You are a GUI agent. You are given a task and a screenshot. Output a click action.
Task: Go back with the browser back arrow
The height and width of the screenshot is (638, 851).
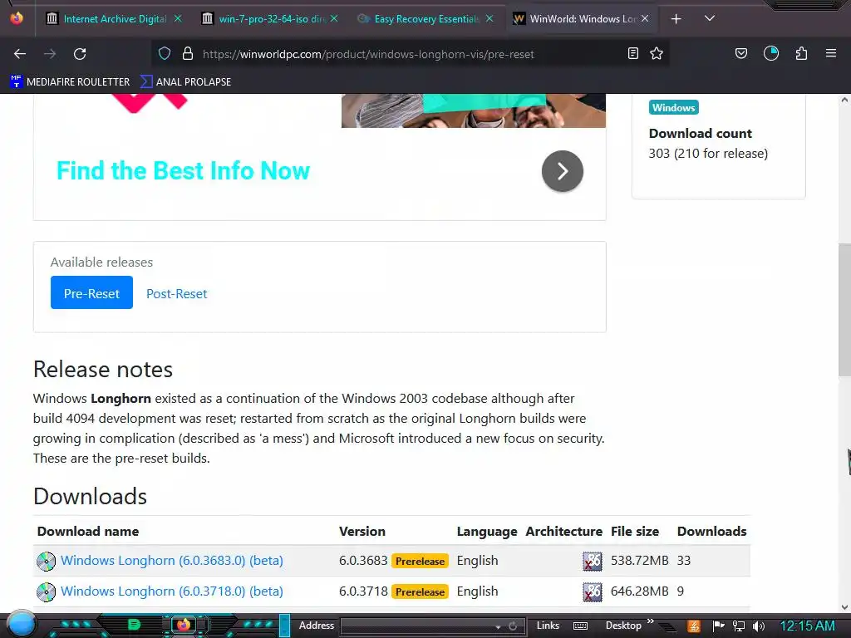20,54
